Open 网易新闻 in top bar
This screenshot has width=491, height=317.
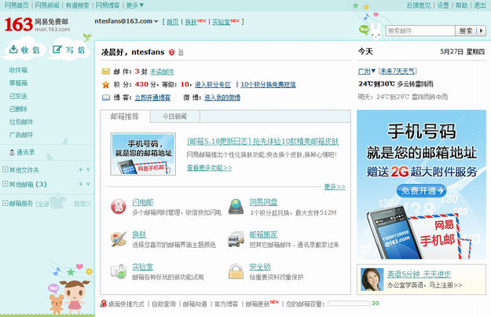tap(47, 6)
